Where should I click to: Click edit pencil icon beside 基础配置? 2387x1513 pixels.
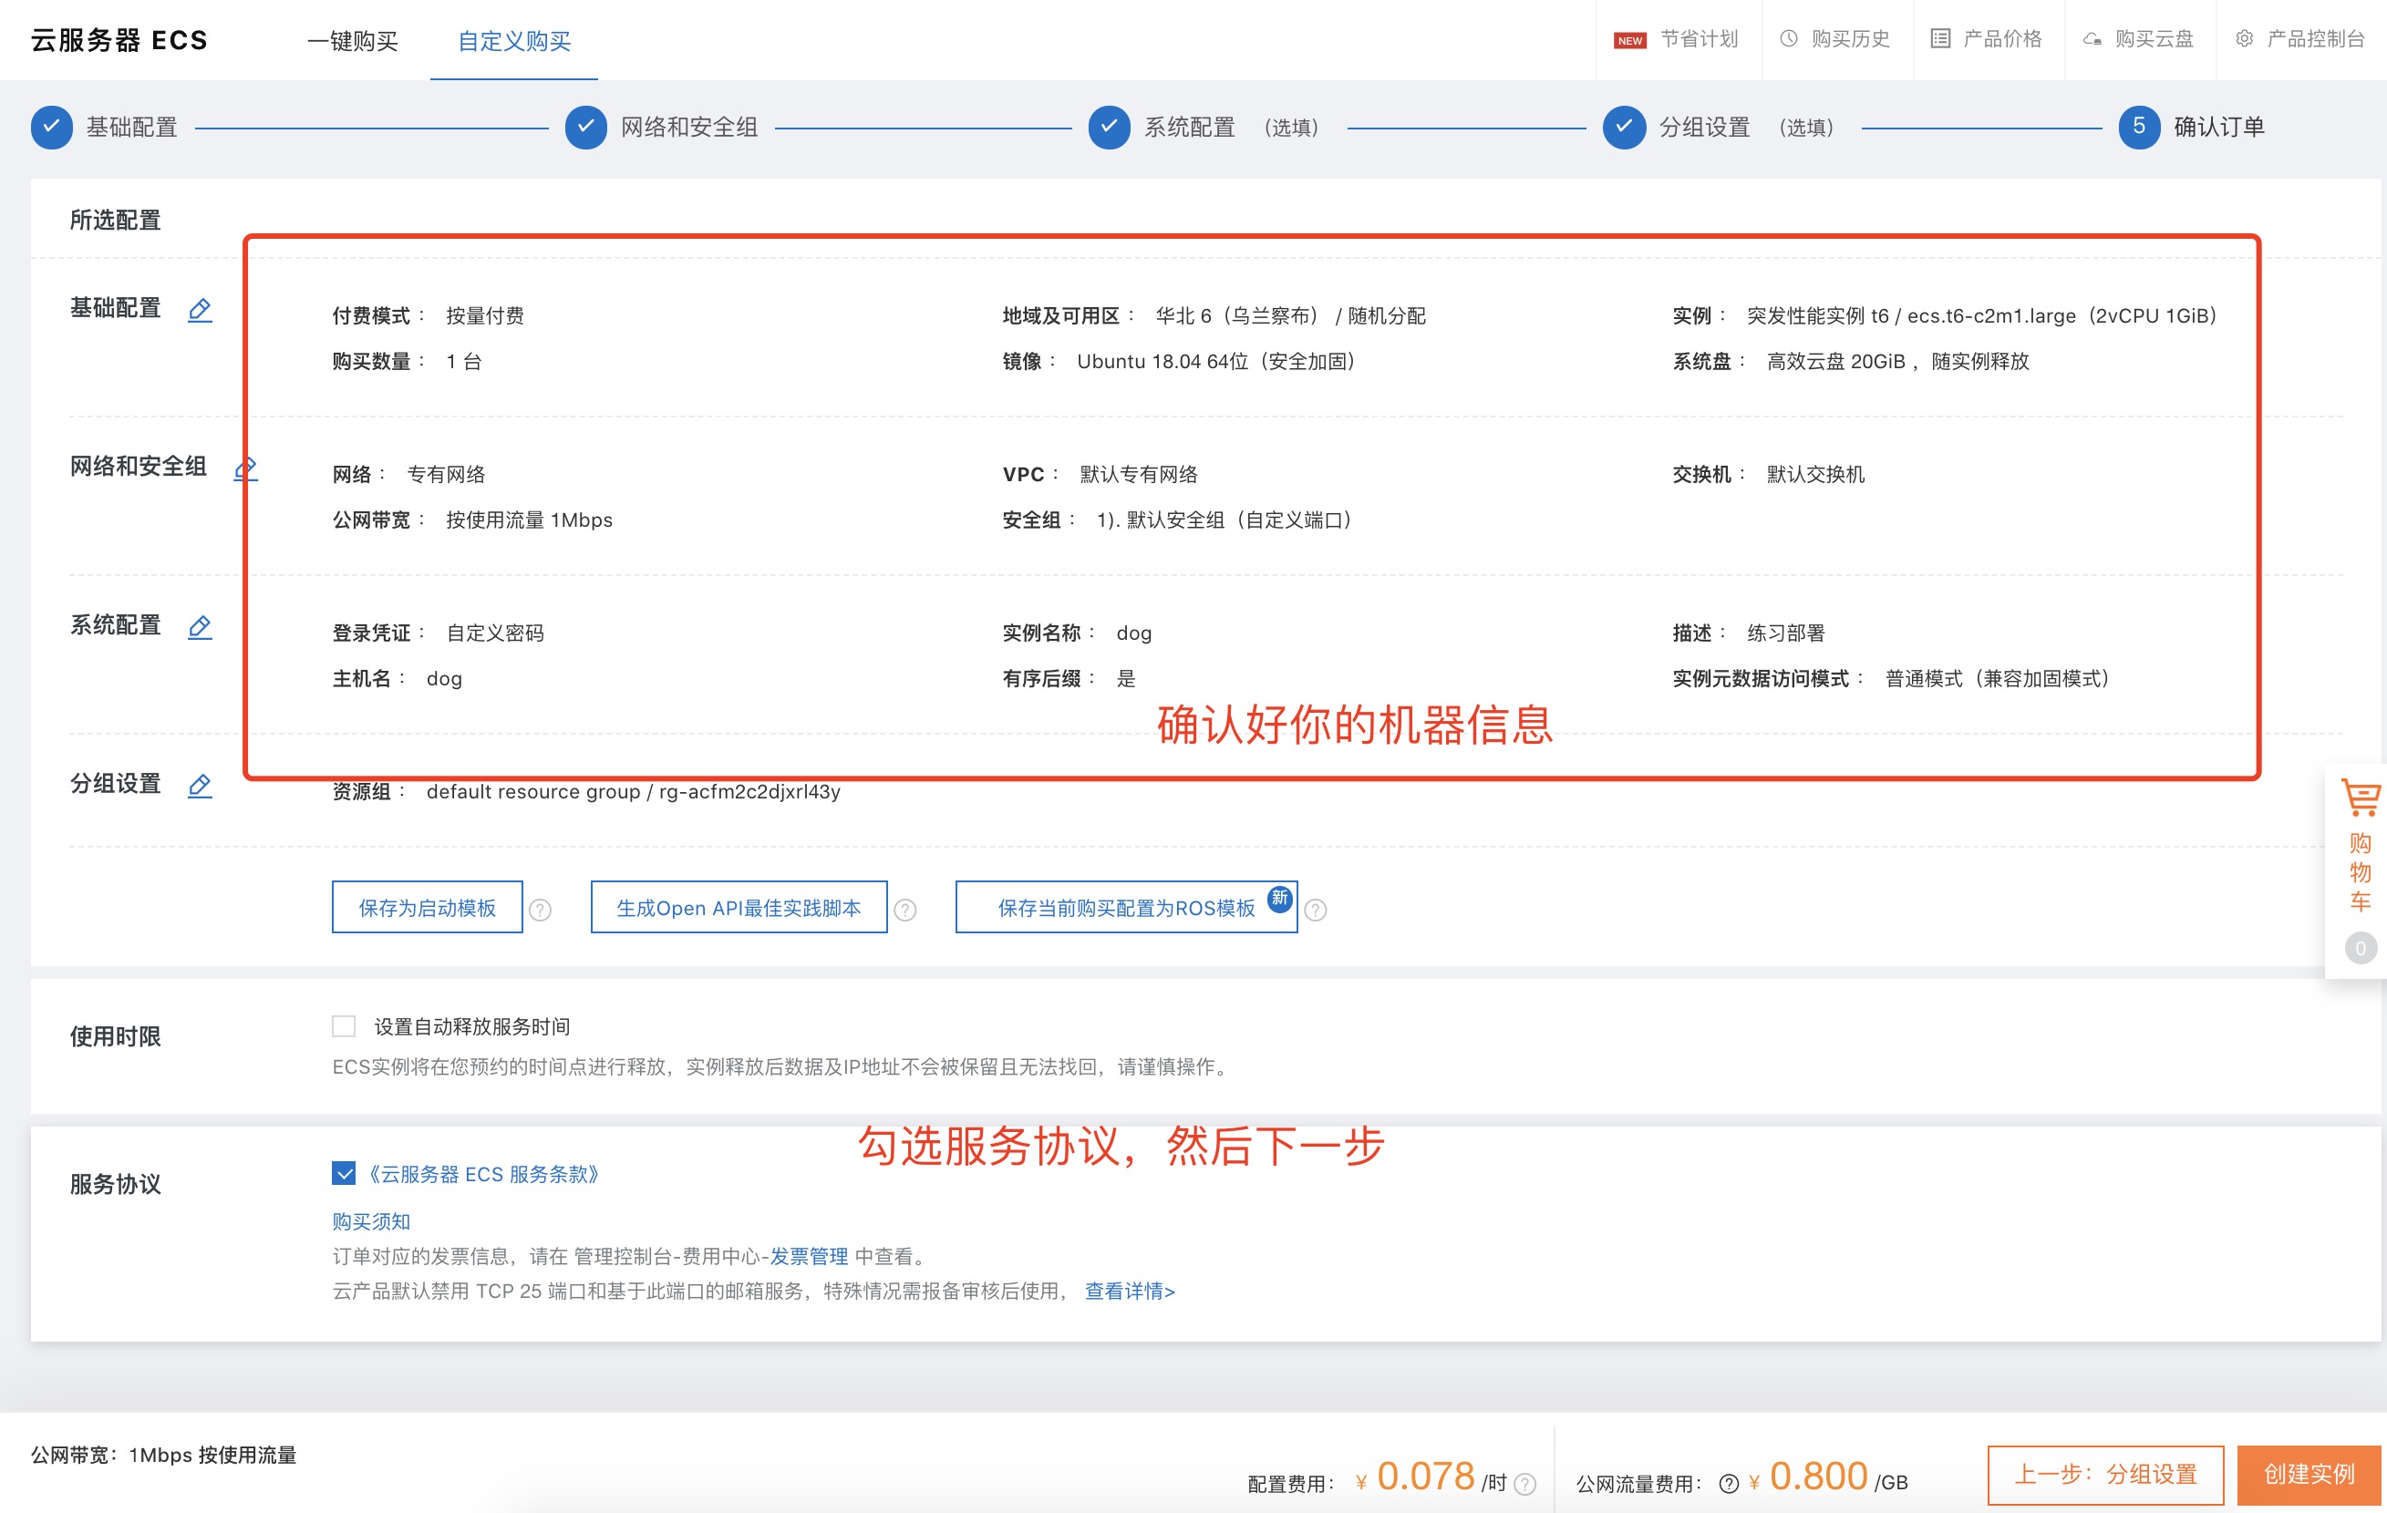coord(200,310)
